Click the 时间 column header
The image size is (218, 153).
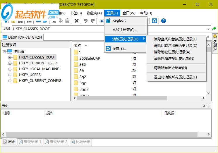(x=23, y=113)
